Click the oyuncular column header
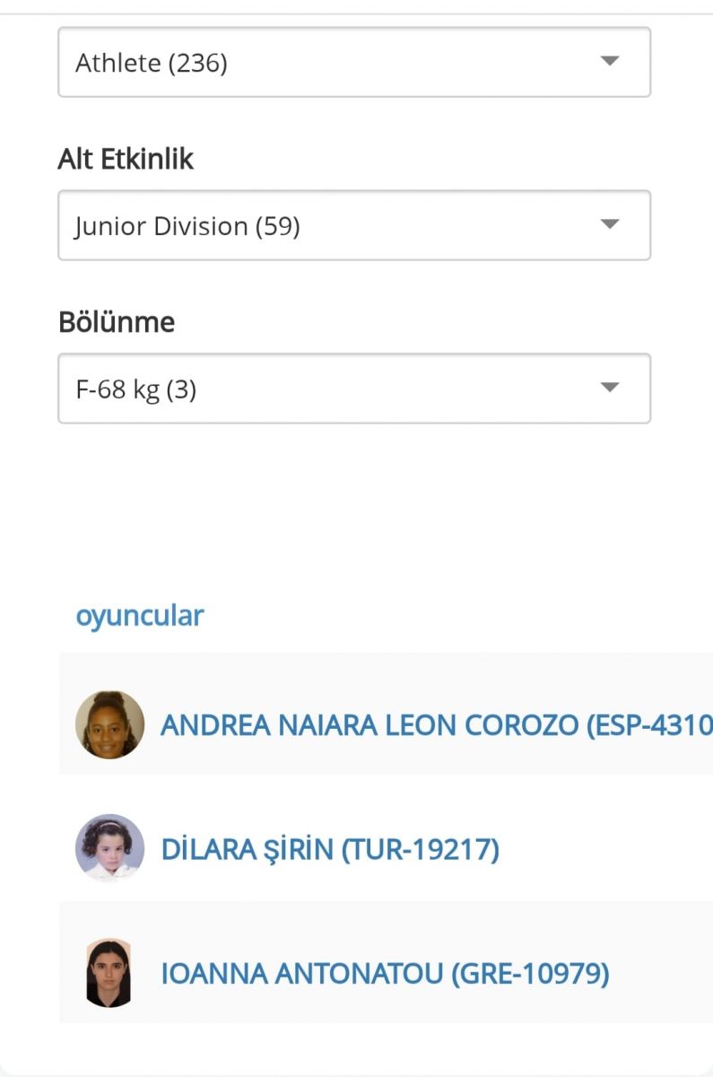This screenshot has height=1077, width=713. [x=140, y=617]
